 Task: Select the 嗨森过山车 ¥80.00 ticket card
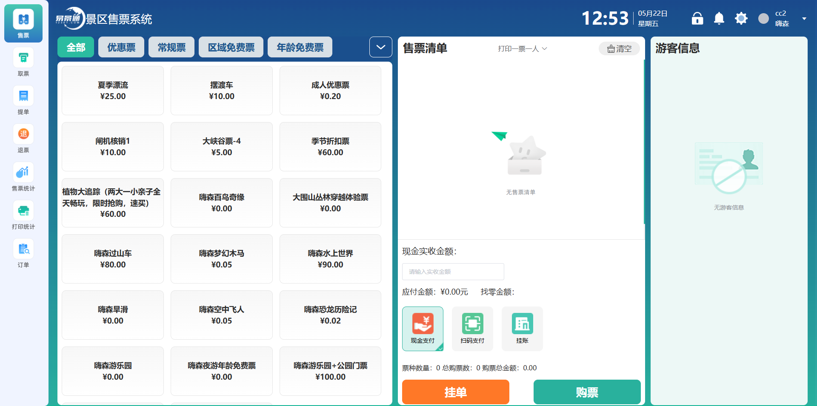(113, 259)
